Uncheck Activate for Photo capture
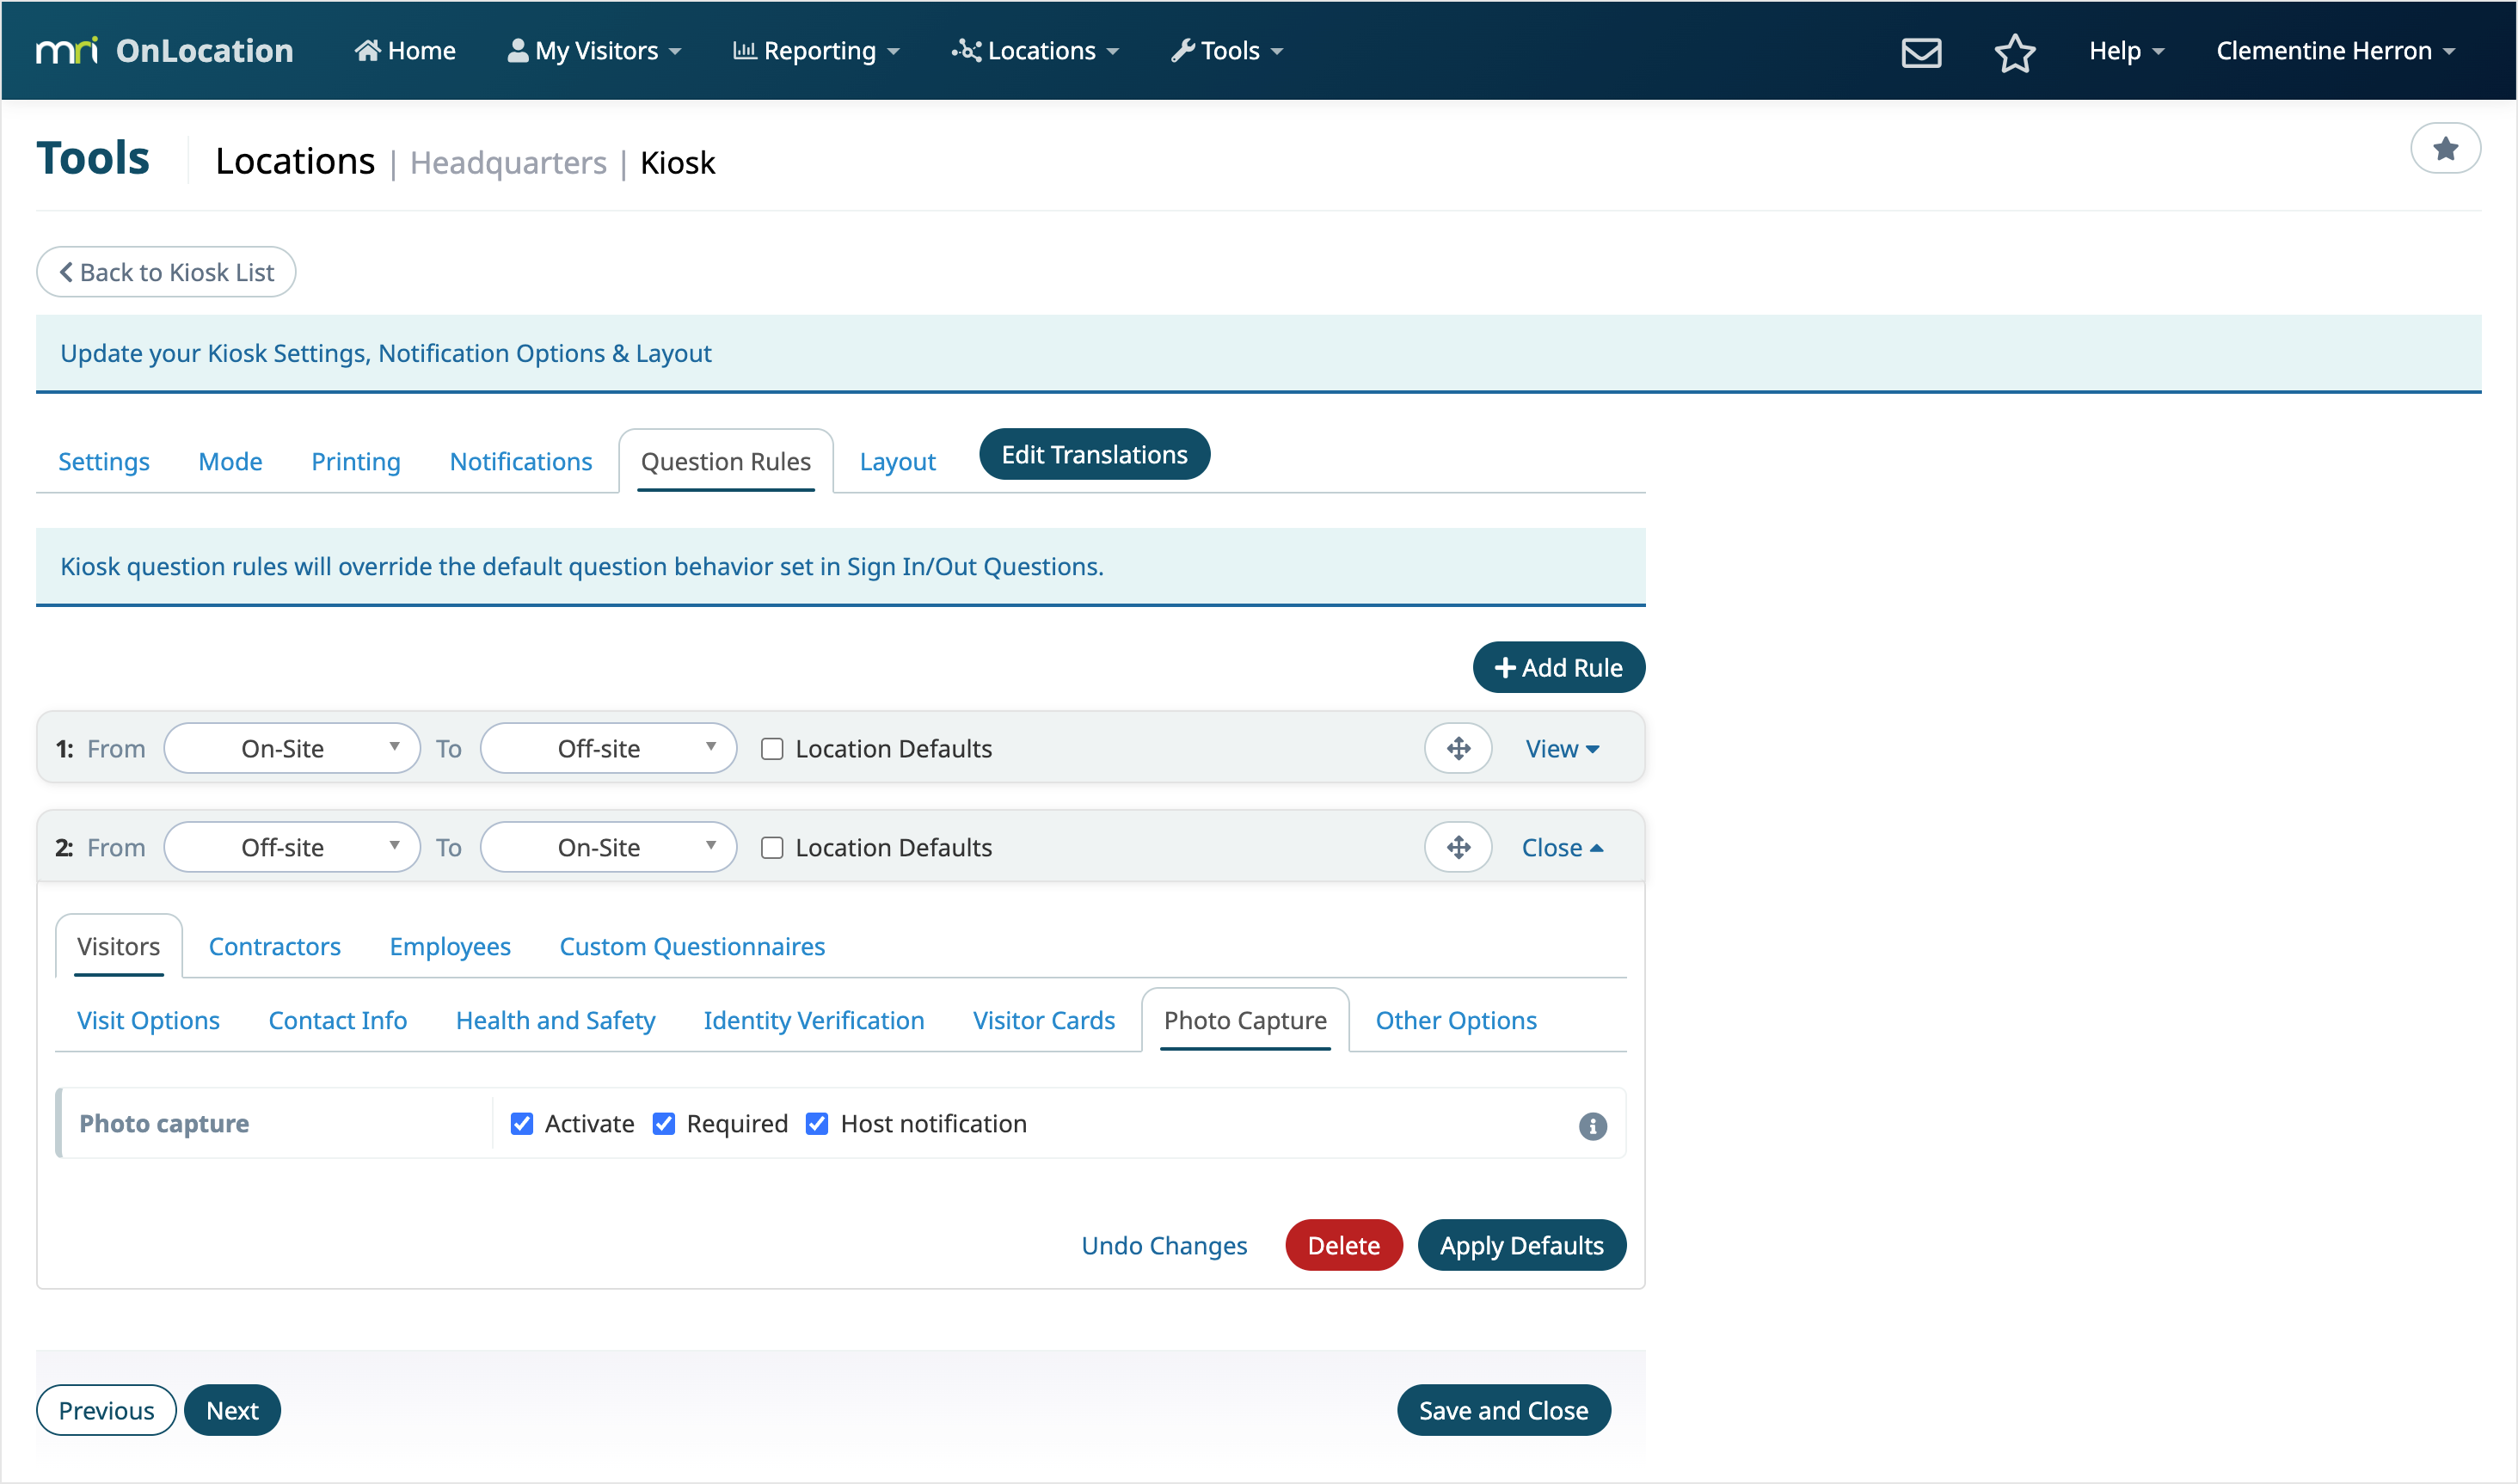This screenshot has width=2518, height=1484. click(x=522, y=1123)
